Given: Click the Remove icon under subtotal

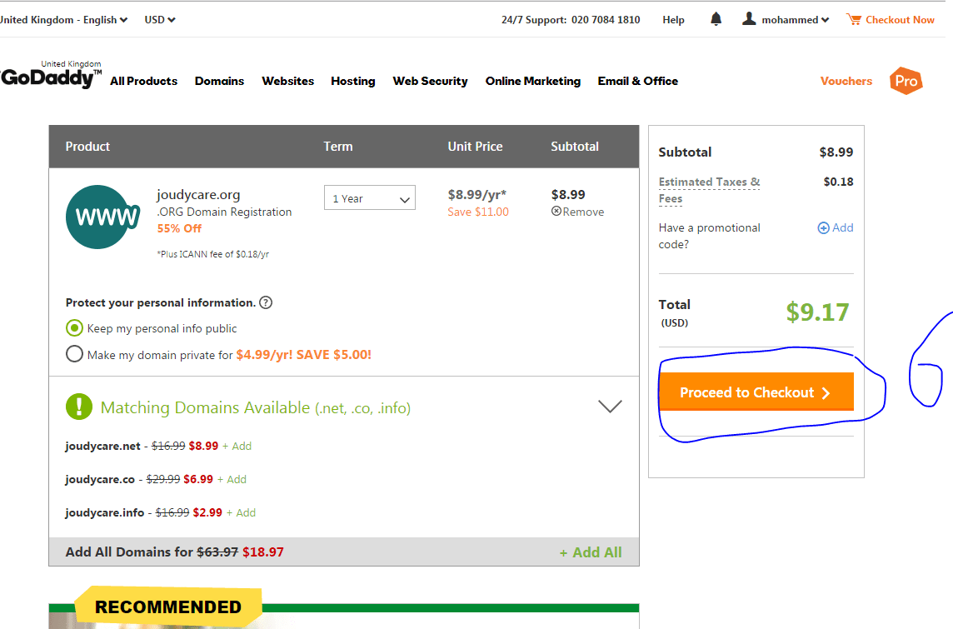Looking at the screenshot, I should point(556,212).
